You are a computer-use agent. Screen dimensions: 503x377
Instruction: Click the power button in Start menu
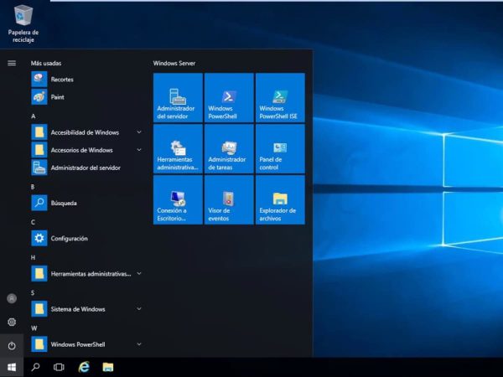pyautogui.click(x=12, y=345)
